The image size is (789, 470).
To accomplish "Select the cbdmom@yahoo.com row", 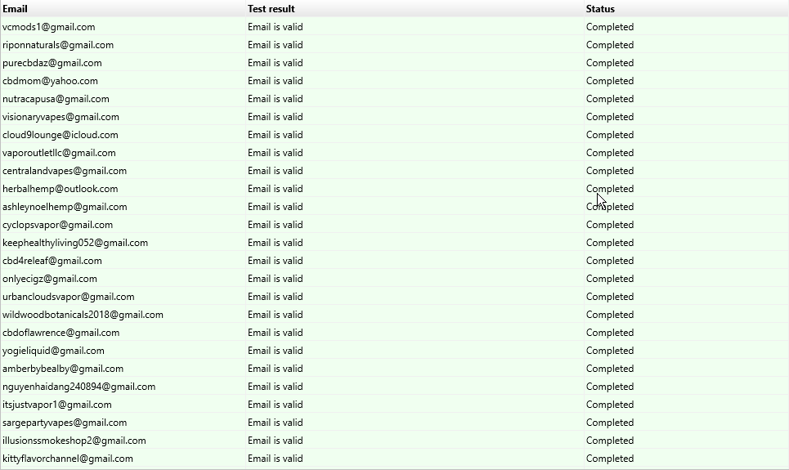I will click(x=50, y=81).
